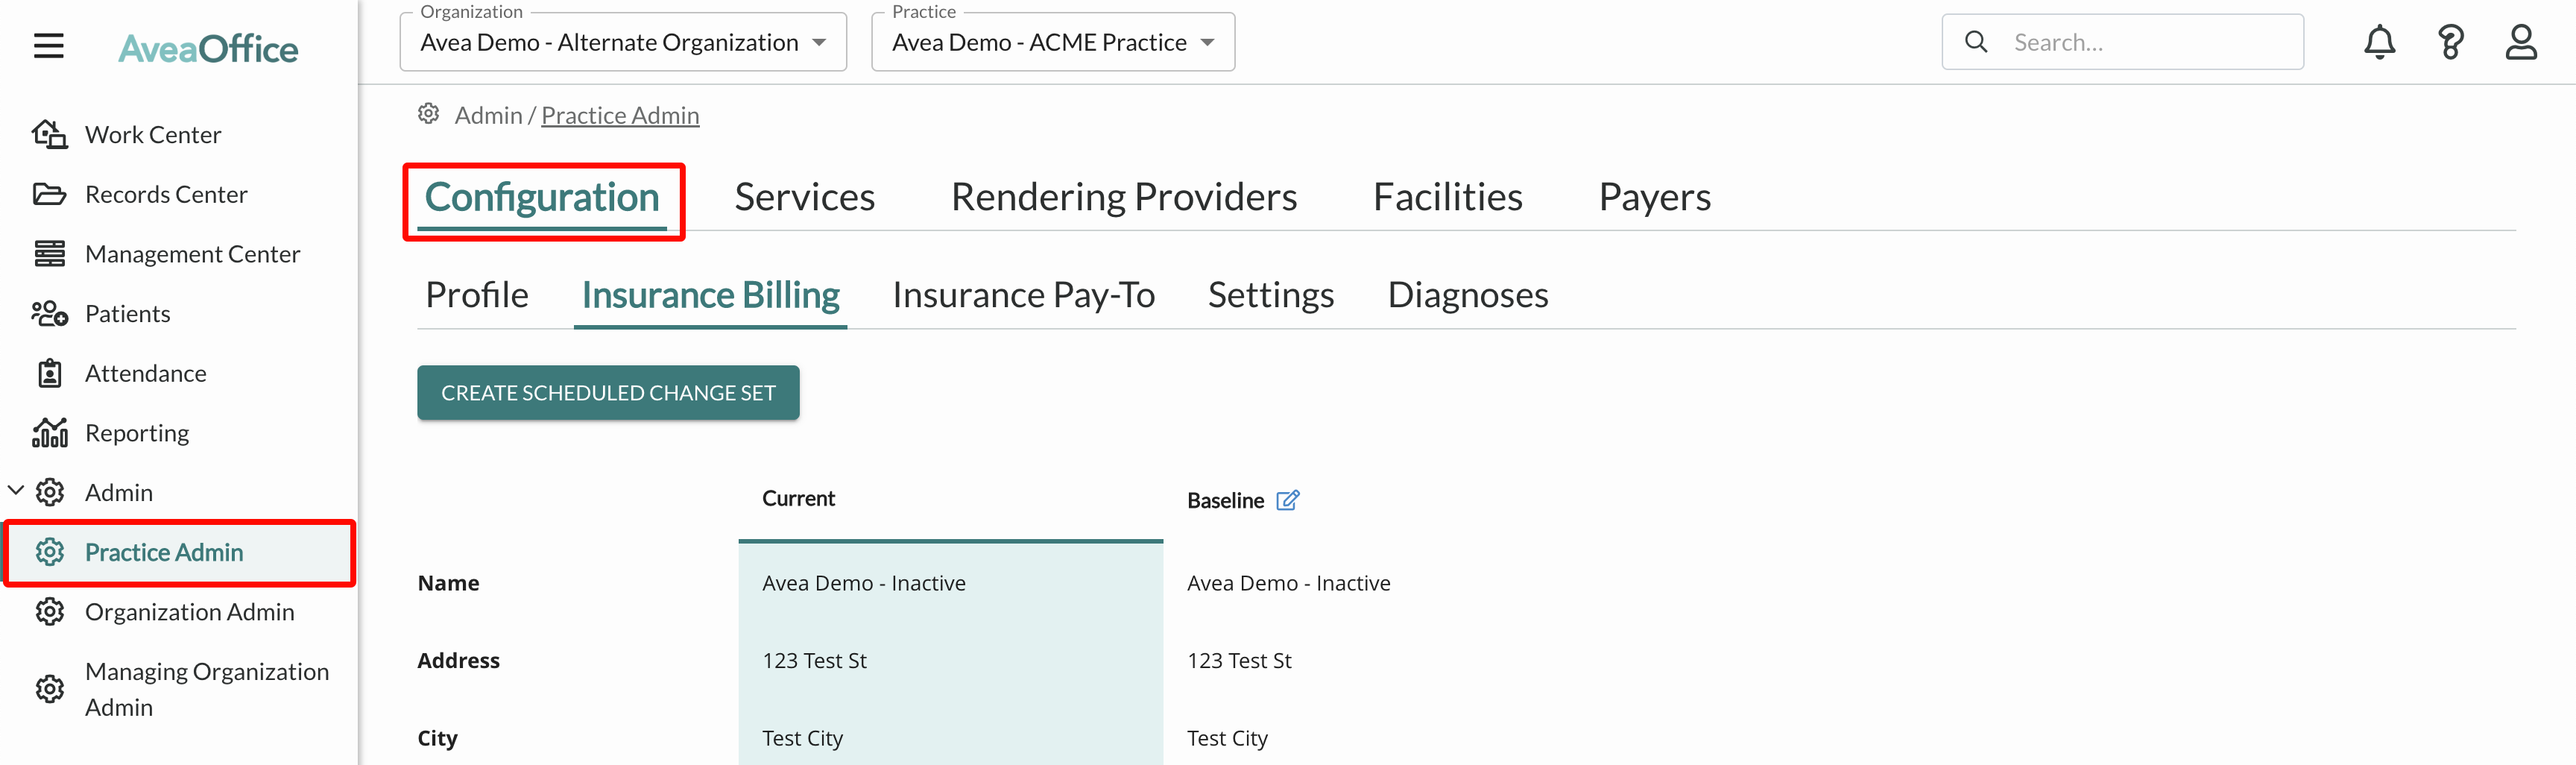Click Create Scheduled Change Set button
2576x765 pixels.
pyautogui.click(x=608, y=393)
